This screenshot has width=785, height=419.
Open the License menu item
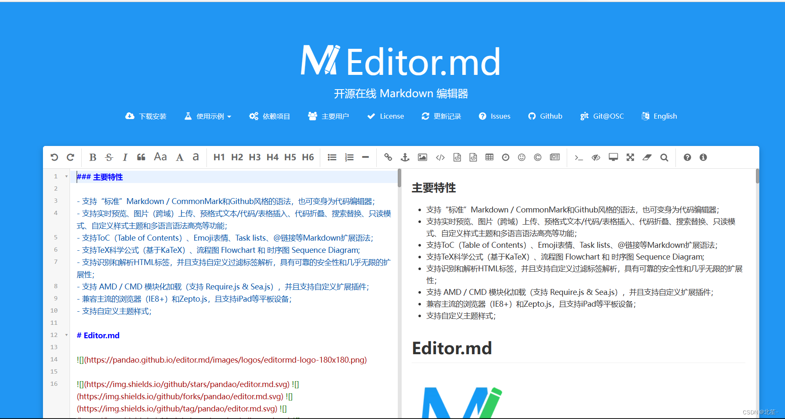point(386,116)
